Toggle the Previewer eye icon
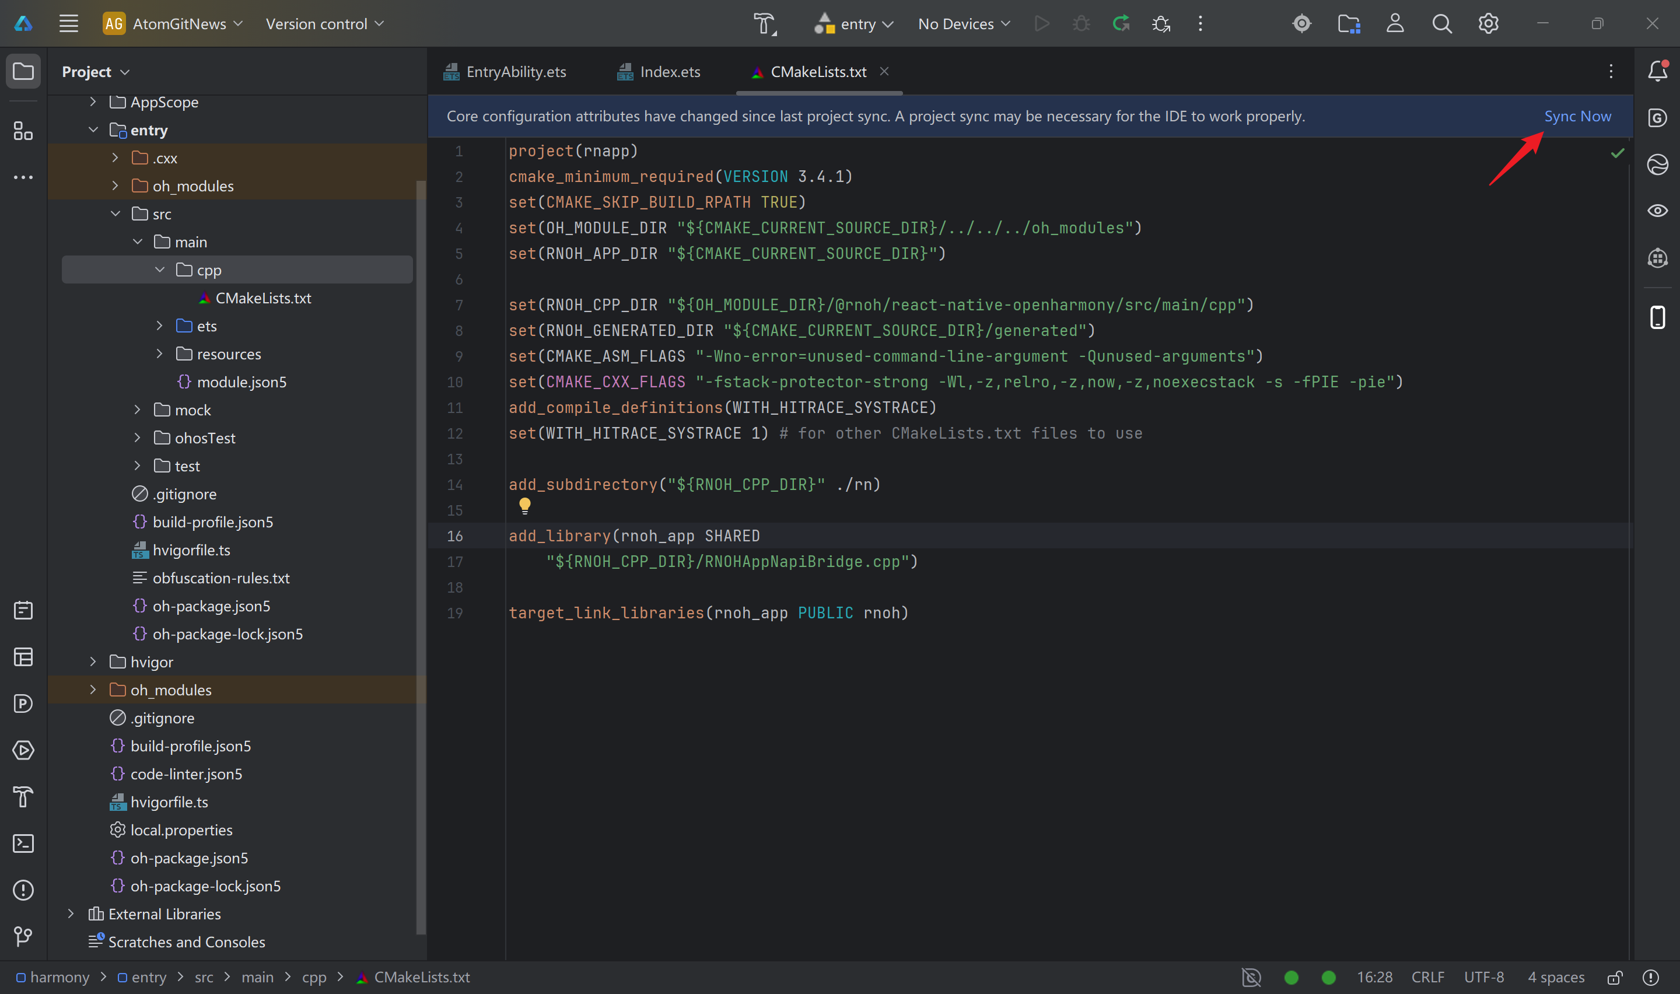The image size is (1680, 994). 1657,211
